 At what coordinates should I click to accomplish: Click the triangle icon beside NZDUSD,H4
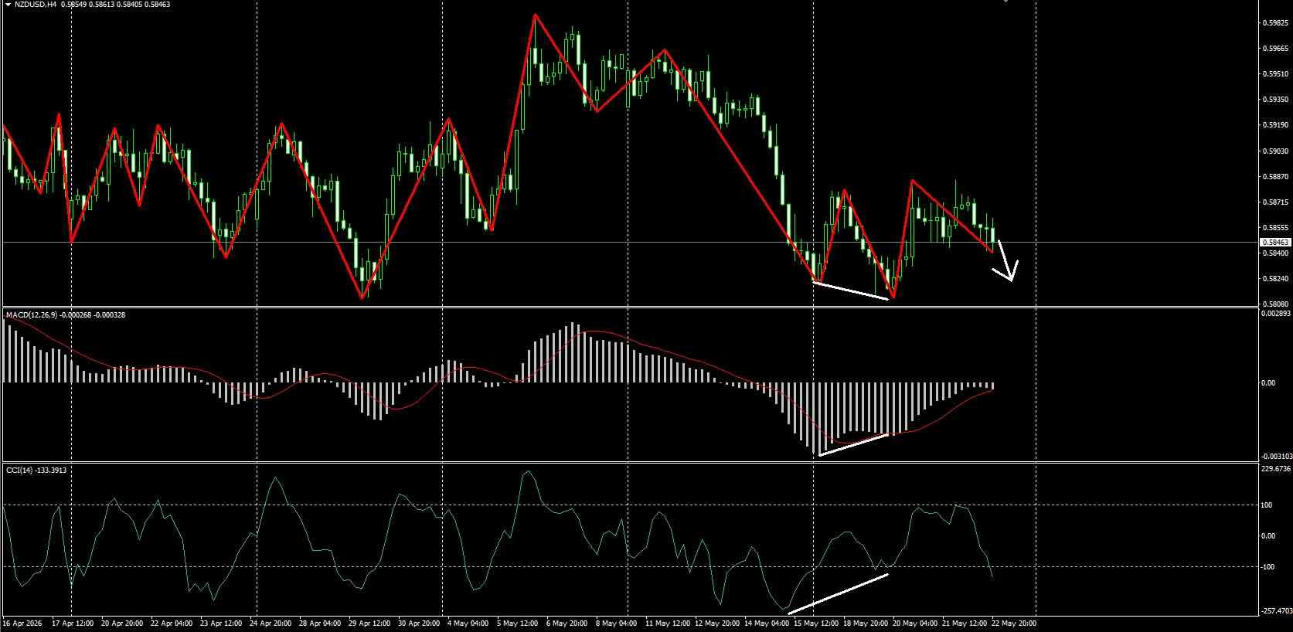click(x=8, y=5)
